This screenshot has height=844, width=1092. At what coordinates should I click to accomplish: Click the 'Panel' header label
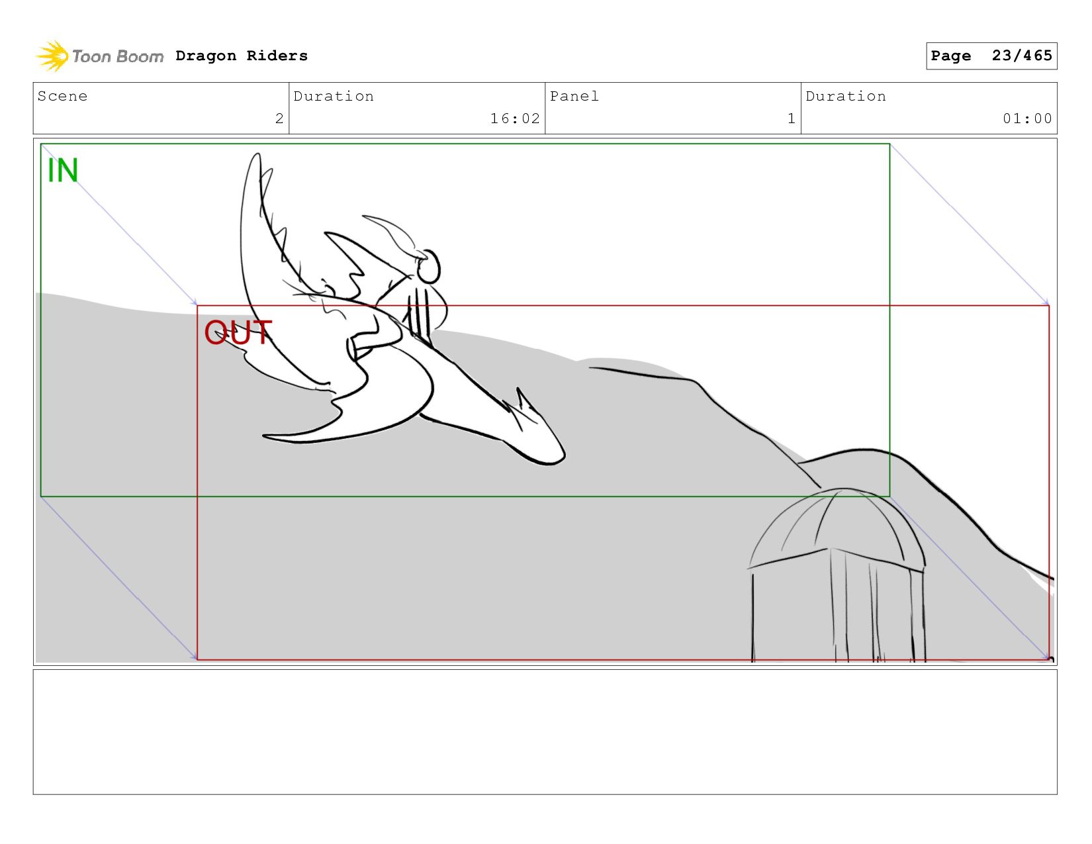click(574, 96)
